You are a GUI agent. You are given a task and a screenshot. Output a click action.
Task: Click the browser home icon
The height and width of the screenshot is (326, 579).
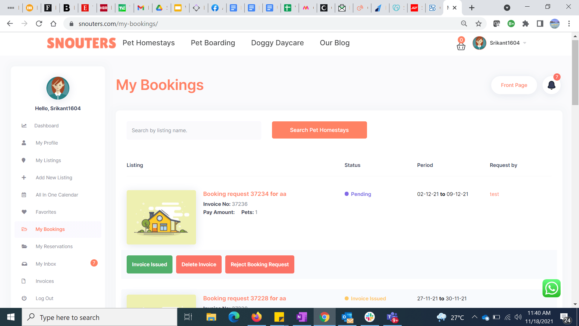(53, 24)
